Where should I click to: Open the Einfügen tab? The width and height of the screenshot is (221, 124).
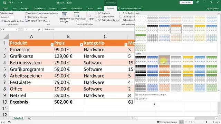[x=25, y=8]
